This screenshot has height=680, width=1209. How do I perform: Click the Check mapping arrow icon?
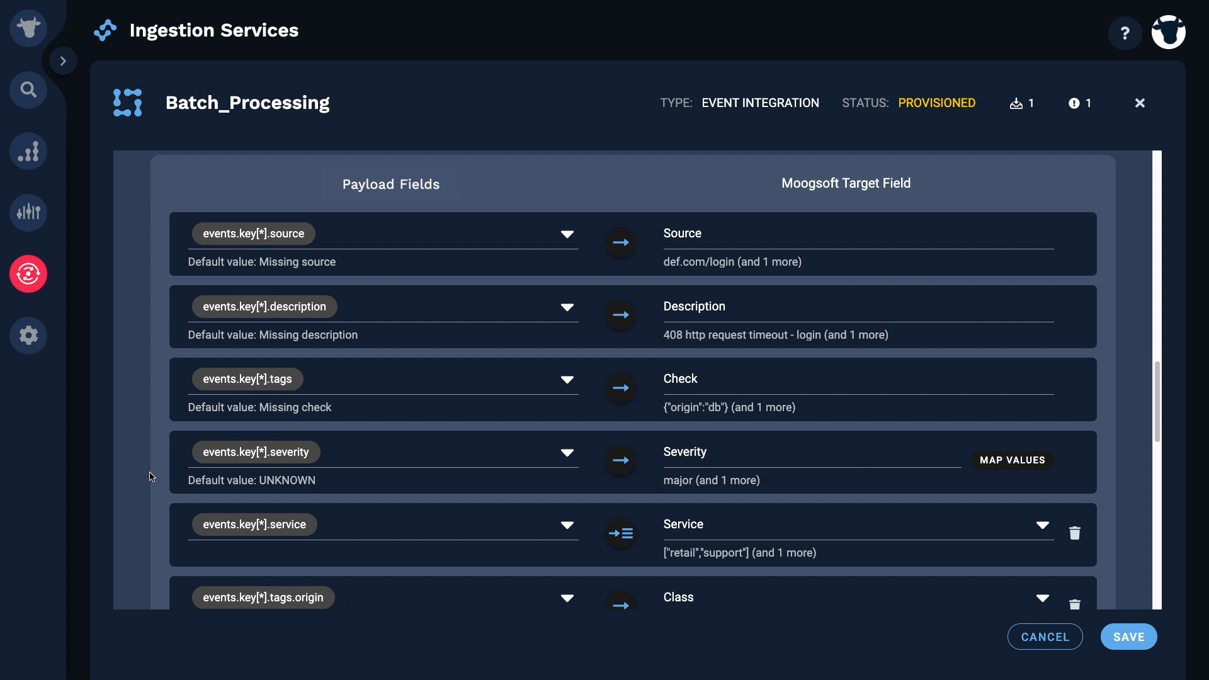point(621,388)
